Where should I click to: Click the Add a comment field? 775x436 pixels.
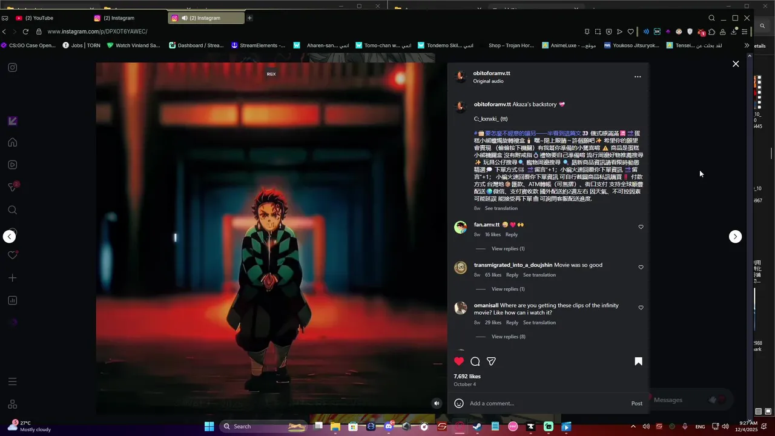pyautogui.click(x=547, y=403)
